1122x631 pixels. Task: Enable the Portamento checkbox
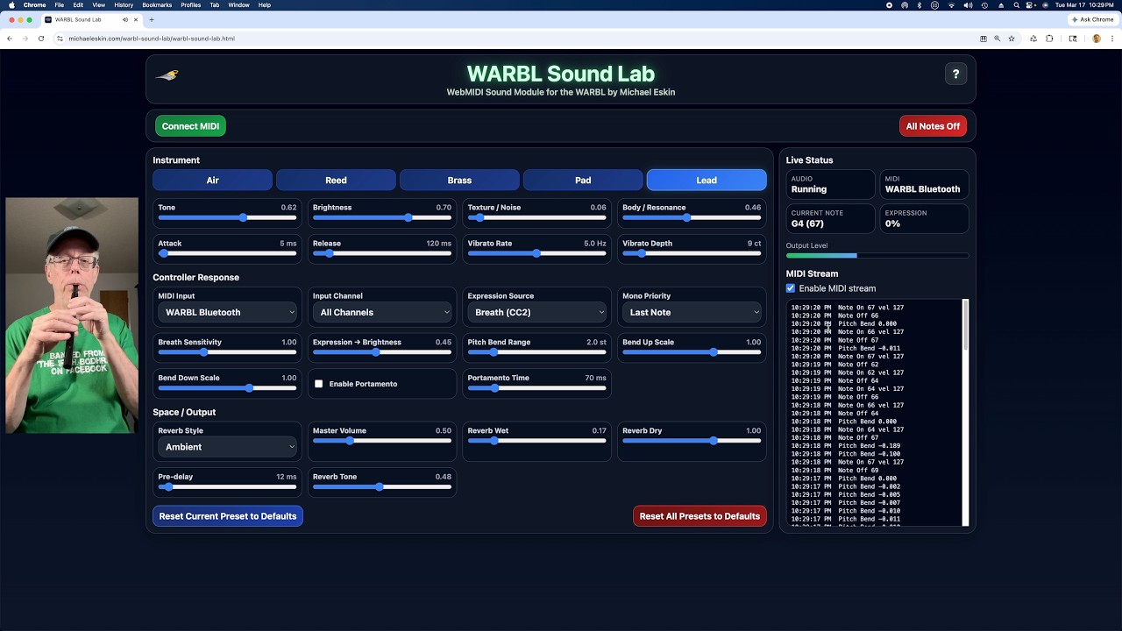pyautogui.click(x=319, y=384)
